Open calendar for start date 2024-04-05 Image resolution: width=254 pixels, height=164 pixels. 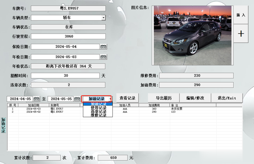click(37, 99)
